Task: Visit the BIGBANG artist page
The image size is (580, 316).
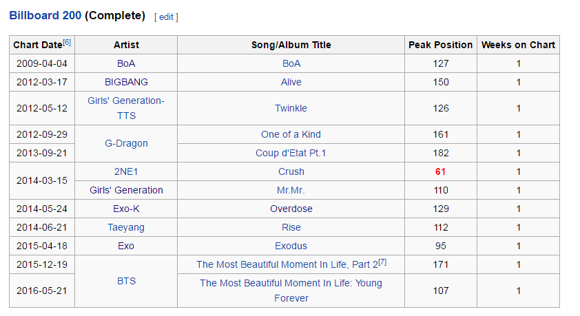Action: coord(126,82)
